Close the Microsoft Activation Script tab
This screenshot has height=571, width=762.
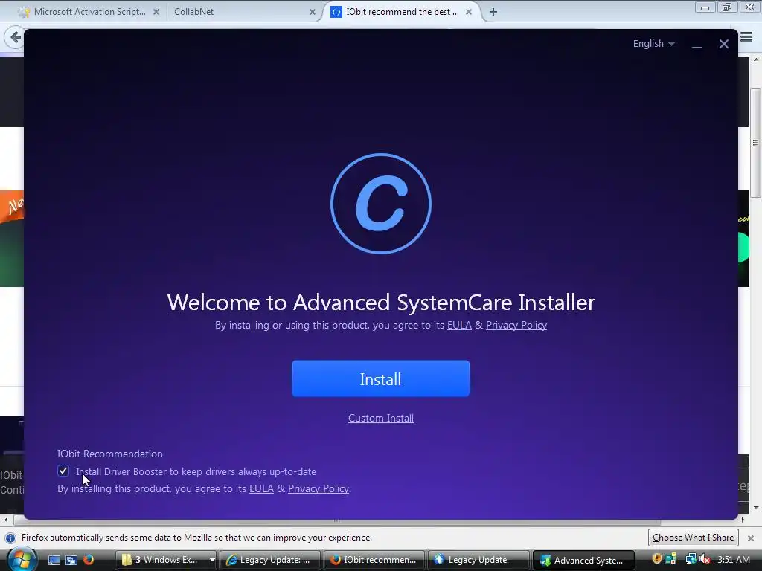pos(156,12)
